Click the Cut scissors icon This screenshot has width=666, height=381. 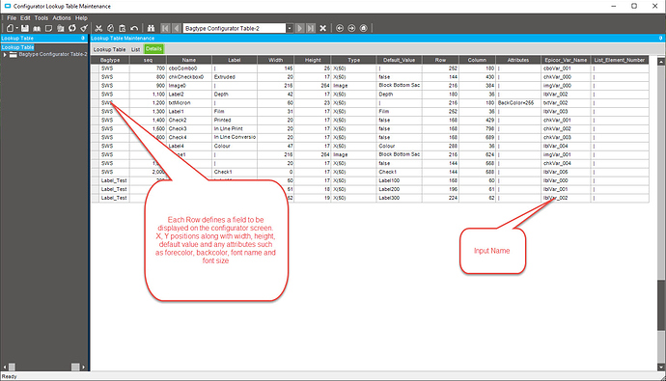pos(98,28)
